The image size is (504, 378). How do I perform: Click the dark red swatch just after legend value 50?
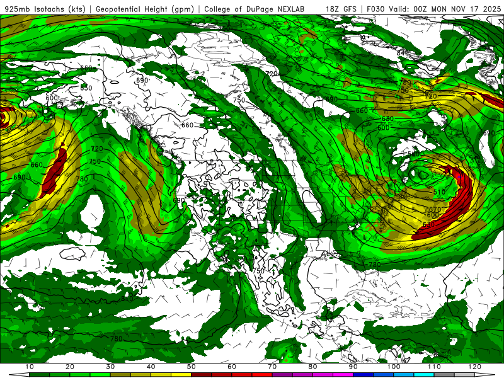[x=201, y=375]
